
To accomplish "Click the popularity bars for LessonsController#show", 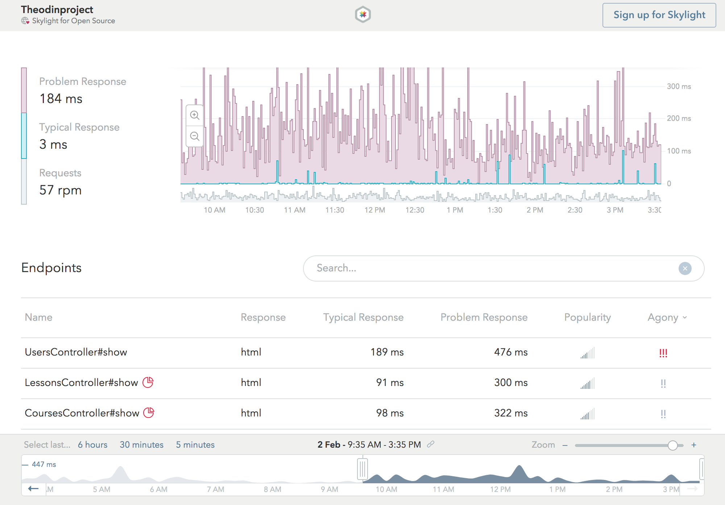I will click(588, 382).
